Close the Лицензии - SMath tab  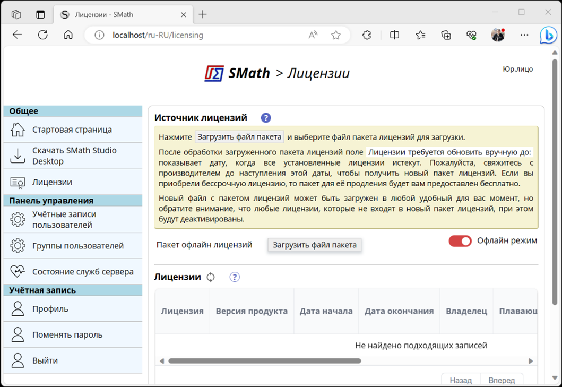pyautogui.click(x=184, y=15)
